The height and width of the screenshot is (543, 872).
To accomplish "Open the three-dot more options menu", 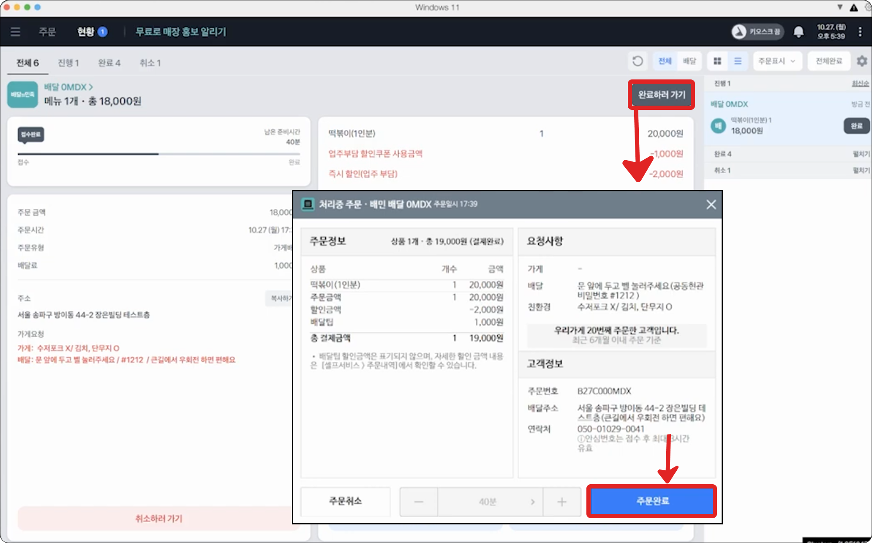I will [860, 32].
